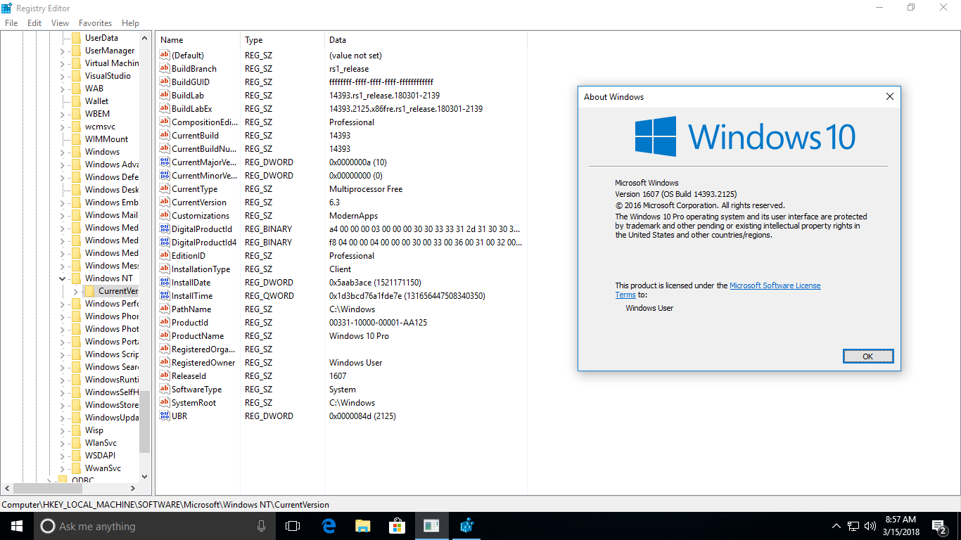Click the BuildBranch string value icon
Viewport: 961px width, 540px height.
165,69
